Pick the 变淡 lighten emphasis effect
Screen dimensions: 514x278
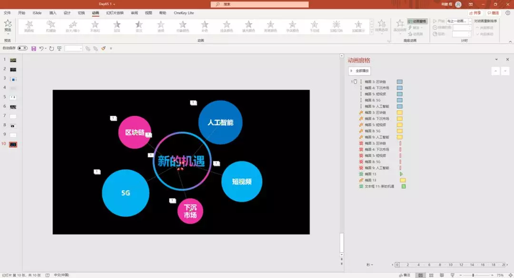click(x=138, y=26)
